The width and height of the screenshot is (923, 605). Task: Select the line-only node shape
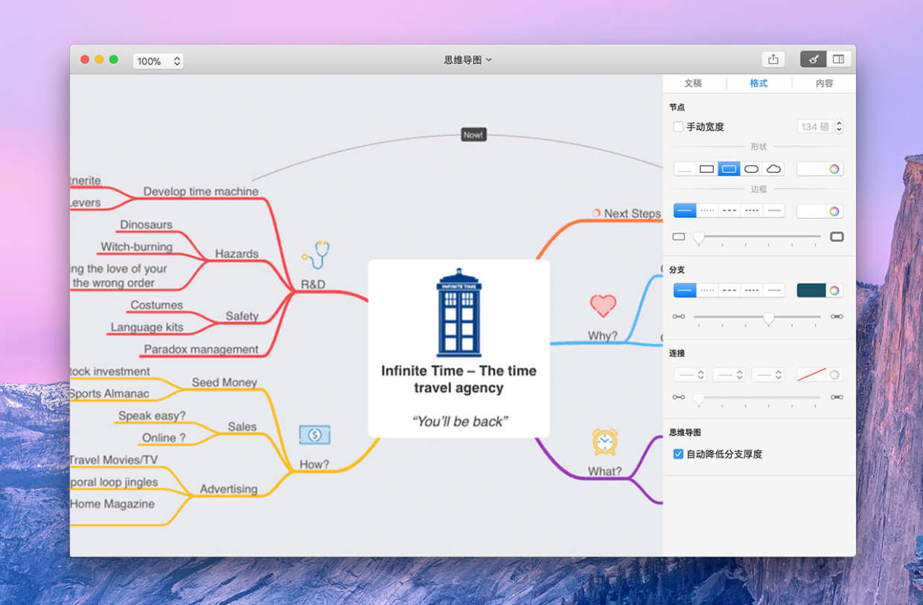[x=685, y=169]
